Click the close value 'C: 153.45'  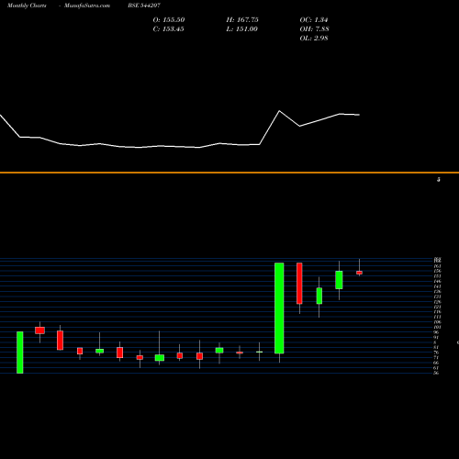point(169,29)
